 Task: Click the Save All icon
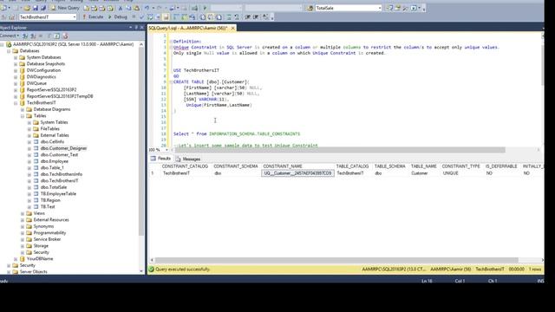click(x=43, y=8)
